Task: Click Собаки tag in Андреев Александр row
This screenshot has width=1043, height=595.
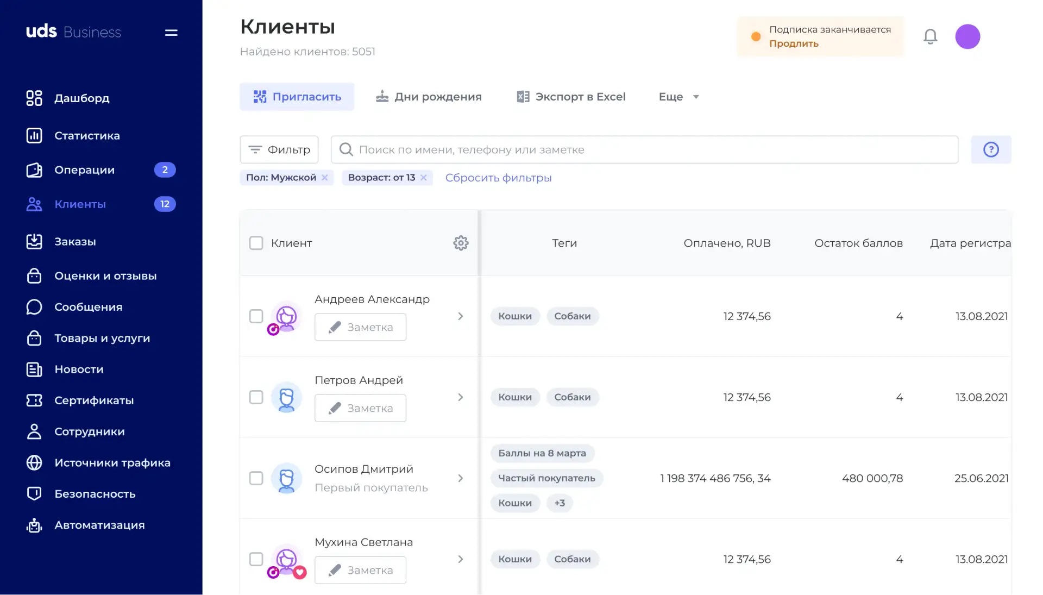Action: tap(573, 316)
